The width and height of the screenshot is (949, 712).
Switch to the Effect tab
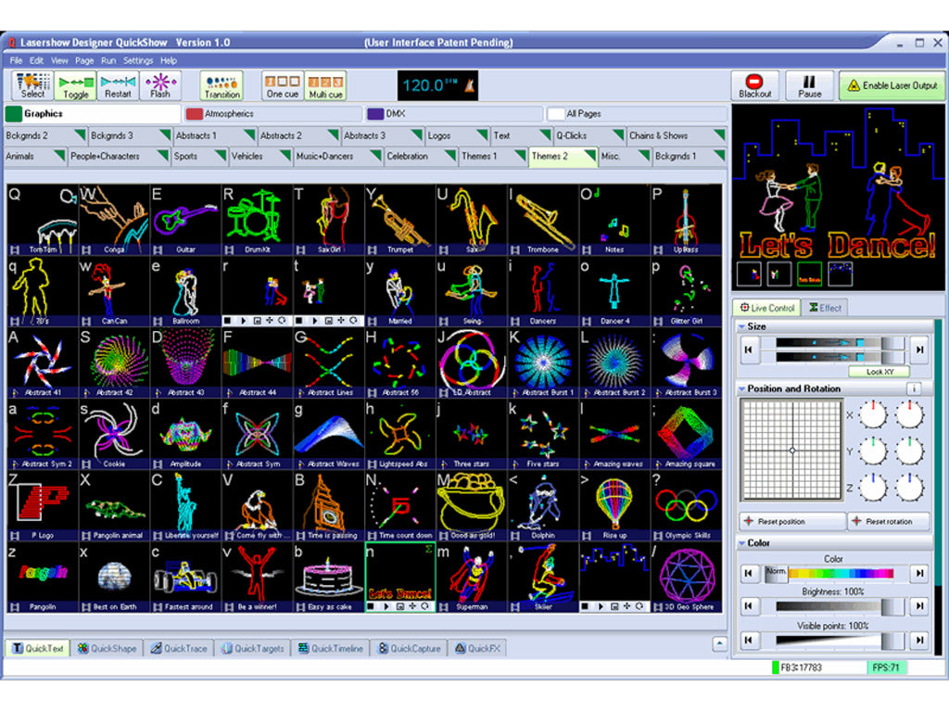point(825,308)
